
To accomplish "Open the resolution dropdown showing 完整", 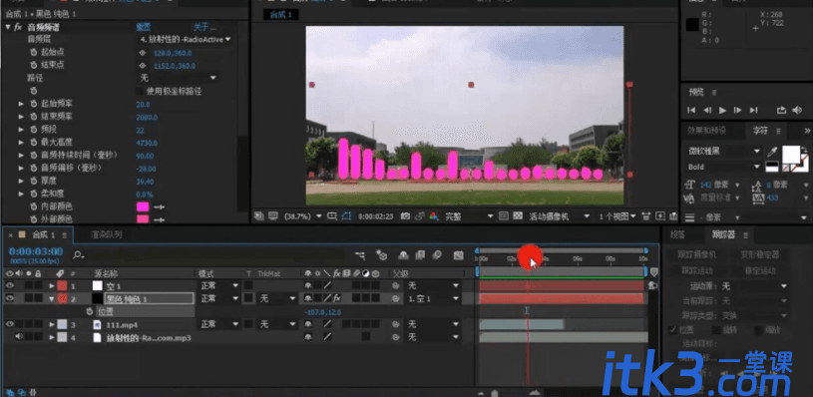I will click(x=468, y=216).
